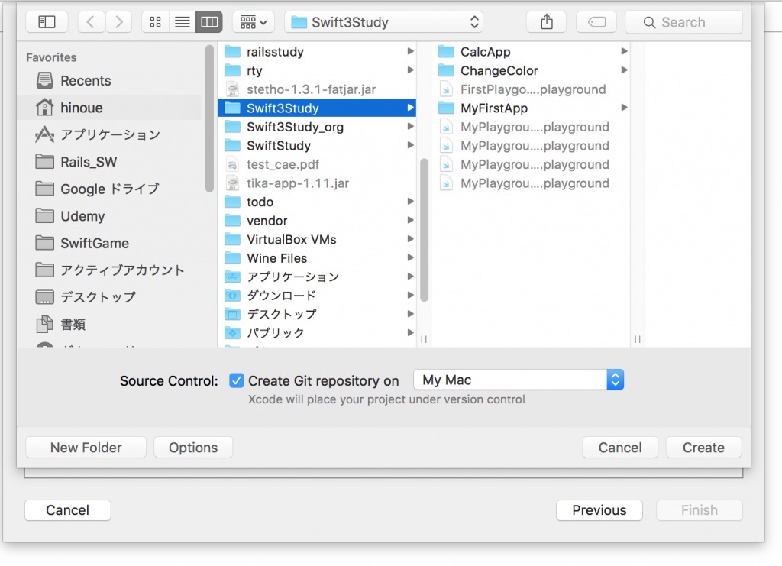Click the Edit Tags icon

point(596,22)
